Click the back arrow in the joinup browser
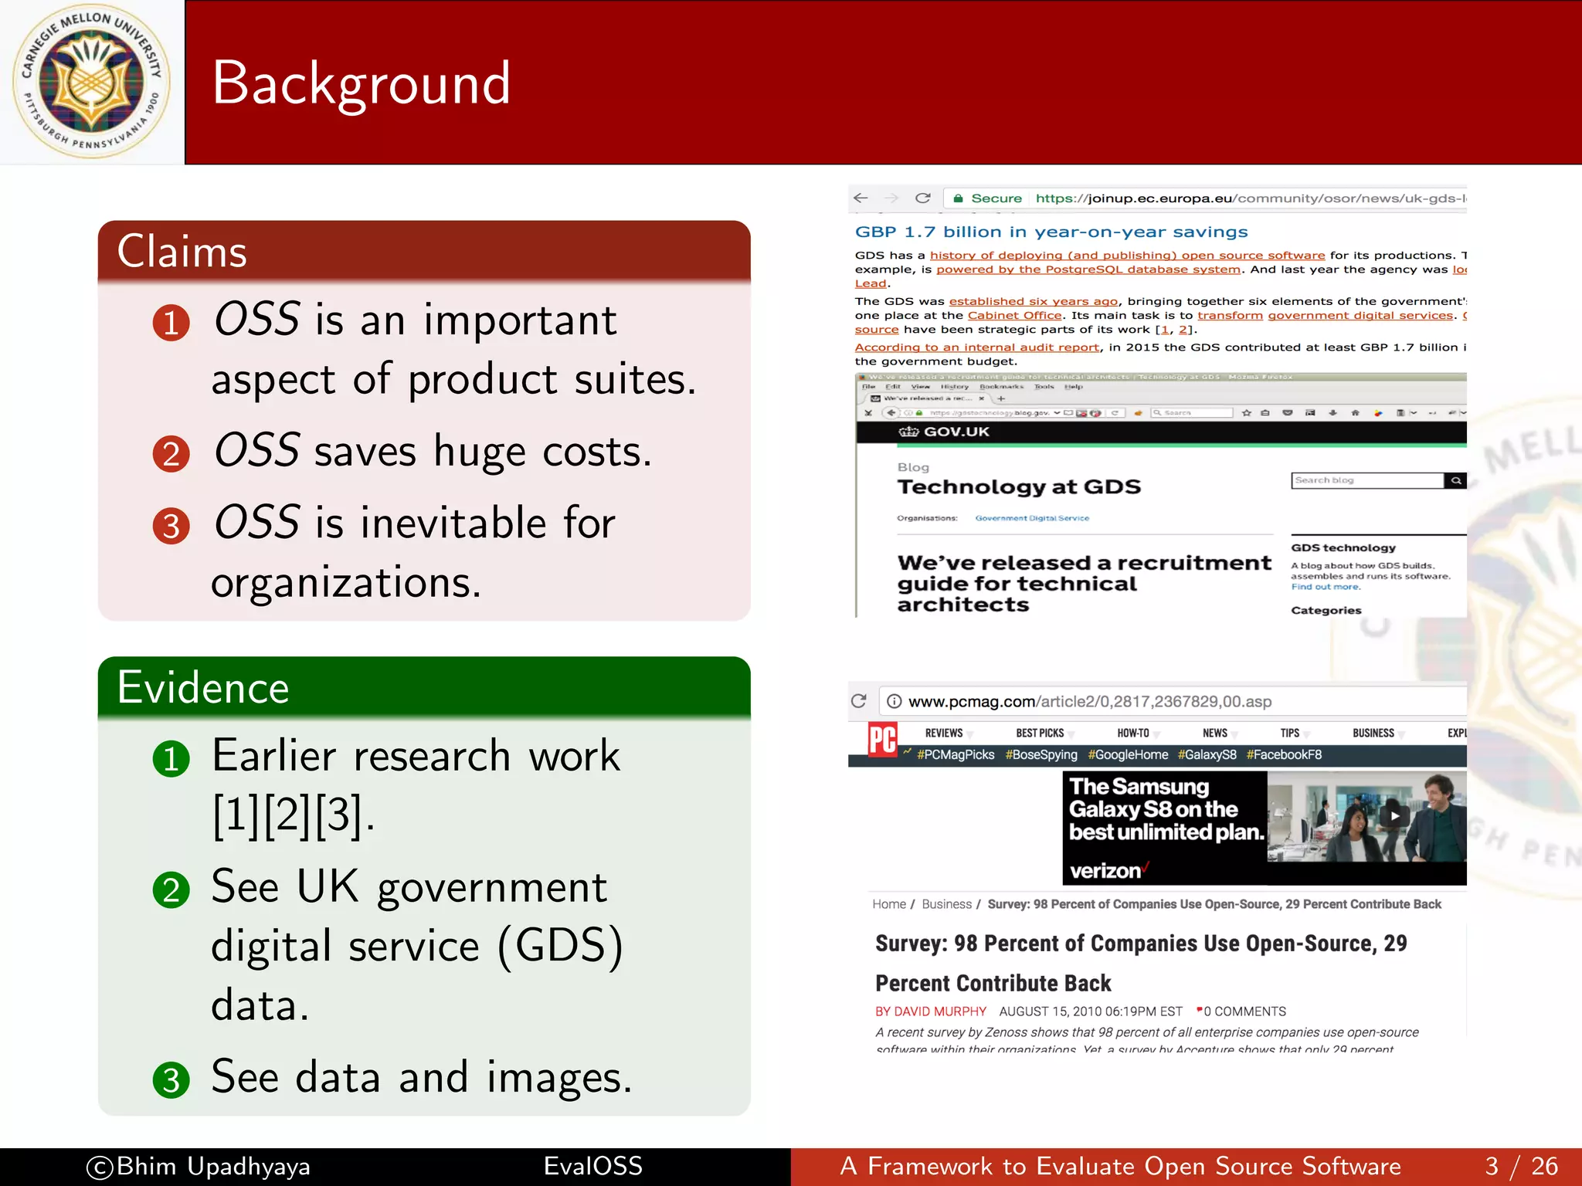Viewport: 1582px width, 1186px height. [x=861, y=198]
